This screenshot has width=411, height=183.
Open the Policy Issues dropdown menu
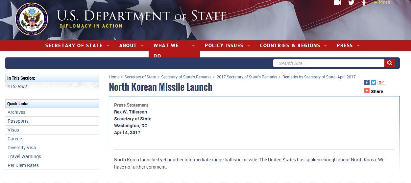point(227,46)
